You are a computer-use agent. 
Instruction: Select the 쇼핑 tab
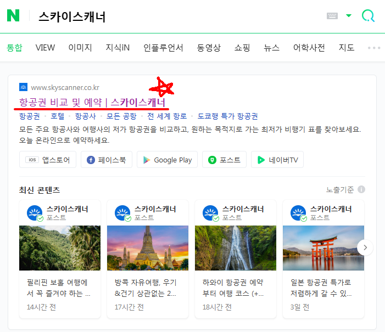[242, 48]
